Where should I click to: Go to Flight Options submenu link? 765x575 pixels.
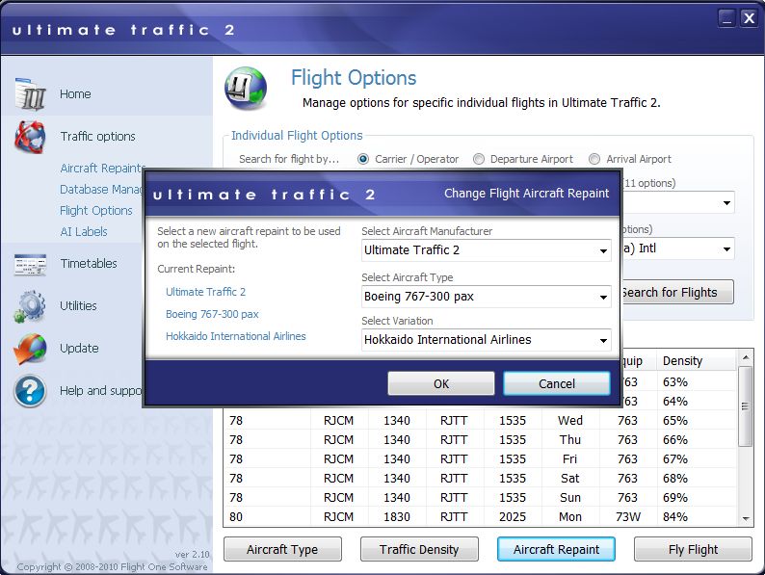(x=96, y=211)
